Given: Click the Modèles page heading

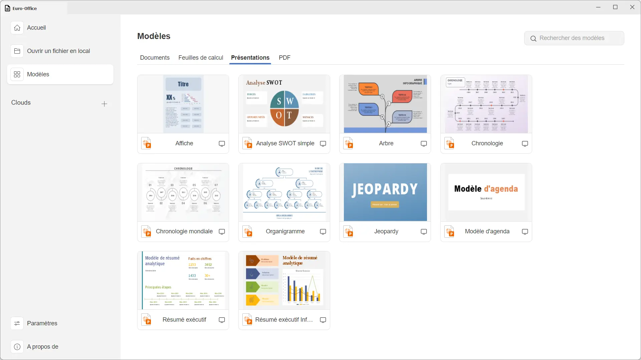Looking at the screenshot, I should click(x=154, y=36).
